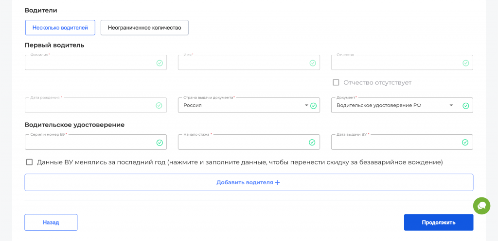Focus the Дата рождения input field
498x241 pixels.
(x=90, y=106)
